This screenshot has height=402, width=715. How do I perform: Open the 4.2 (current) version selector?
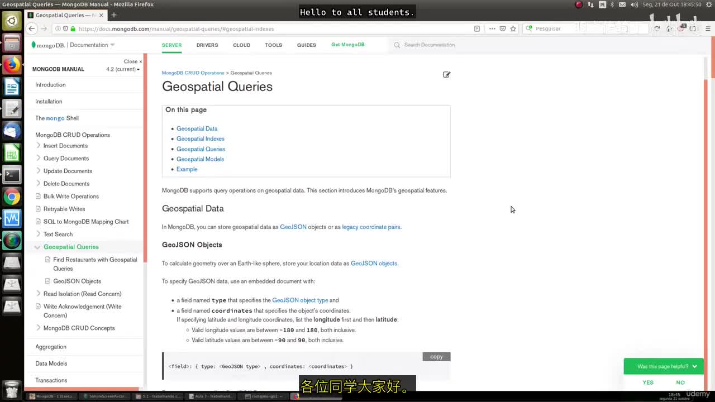point(123,69)
